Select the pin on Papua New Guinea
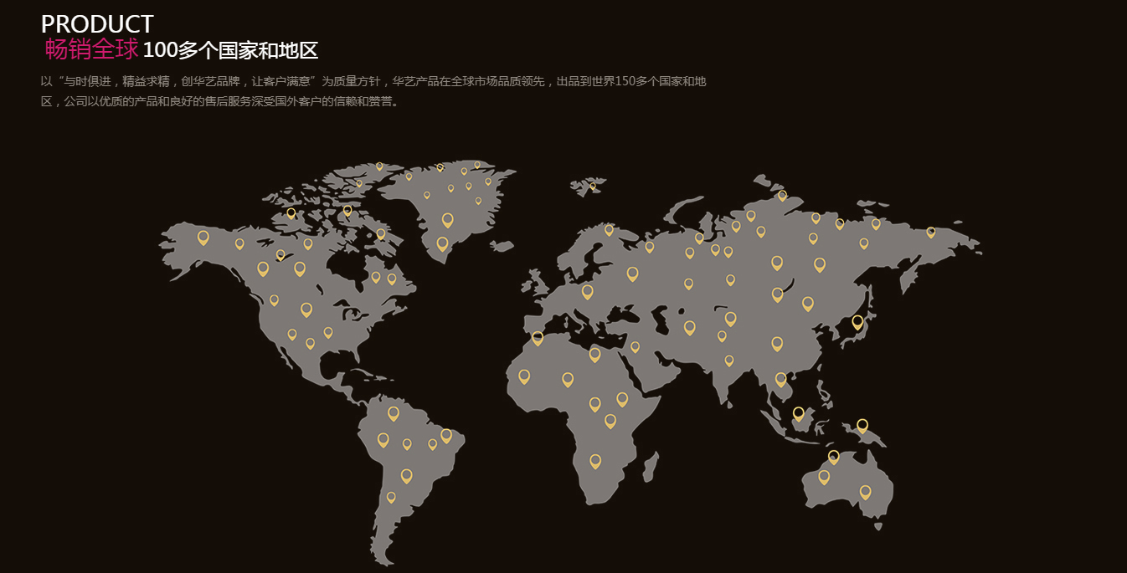The width and height of the screenshot is (1127, 573). [862, 425]
